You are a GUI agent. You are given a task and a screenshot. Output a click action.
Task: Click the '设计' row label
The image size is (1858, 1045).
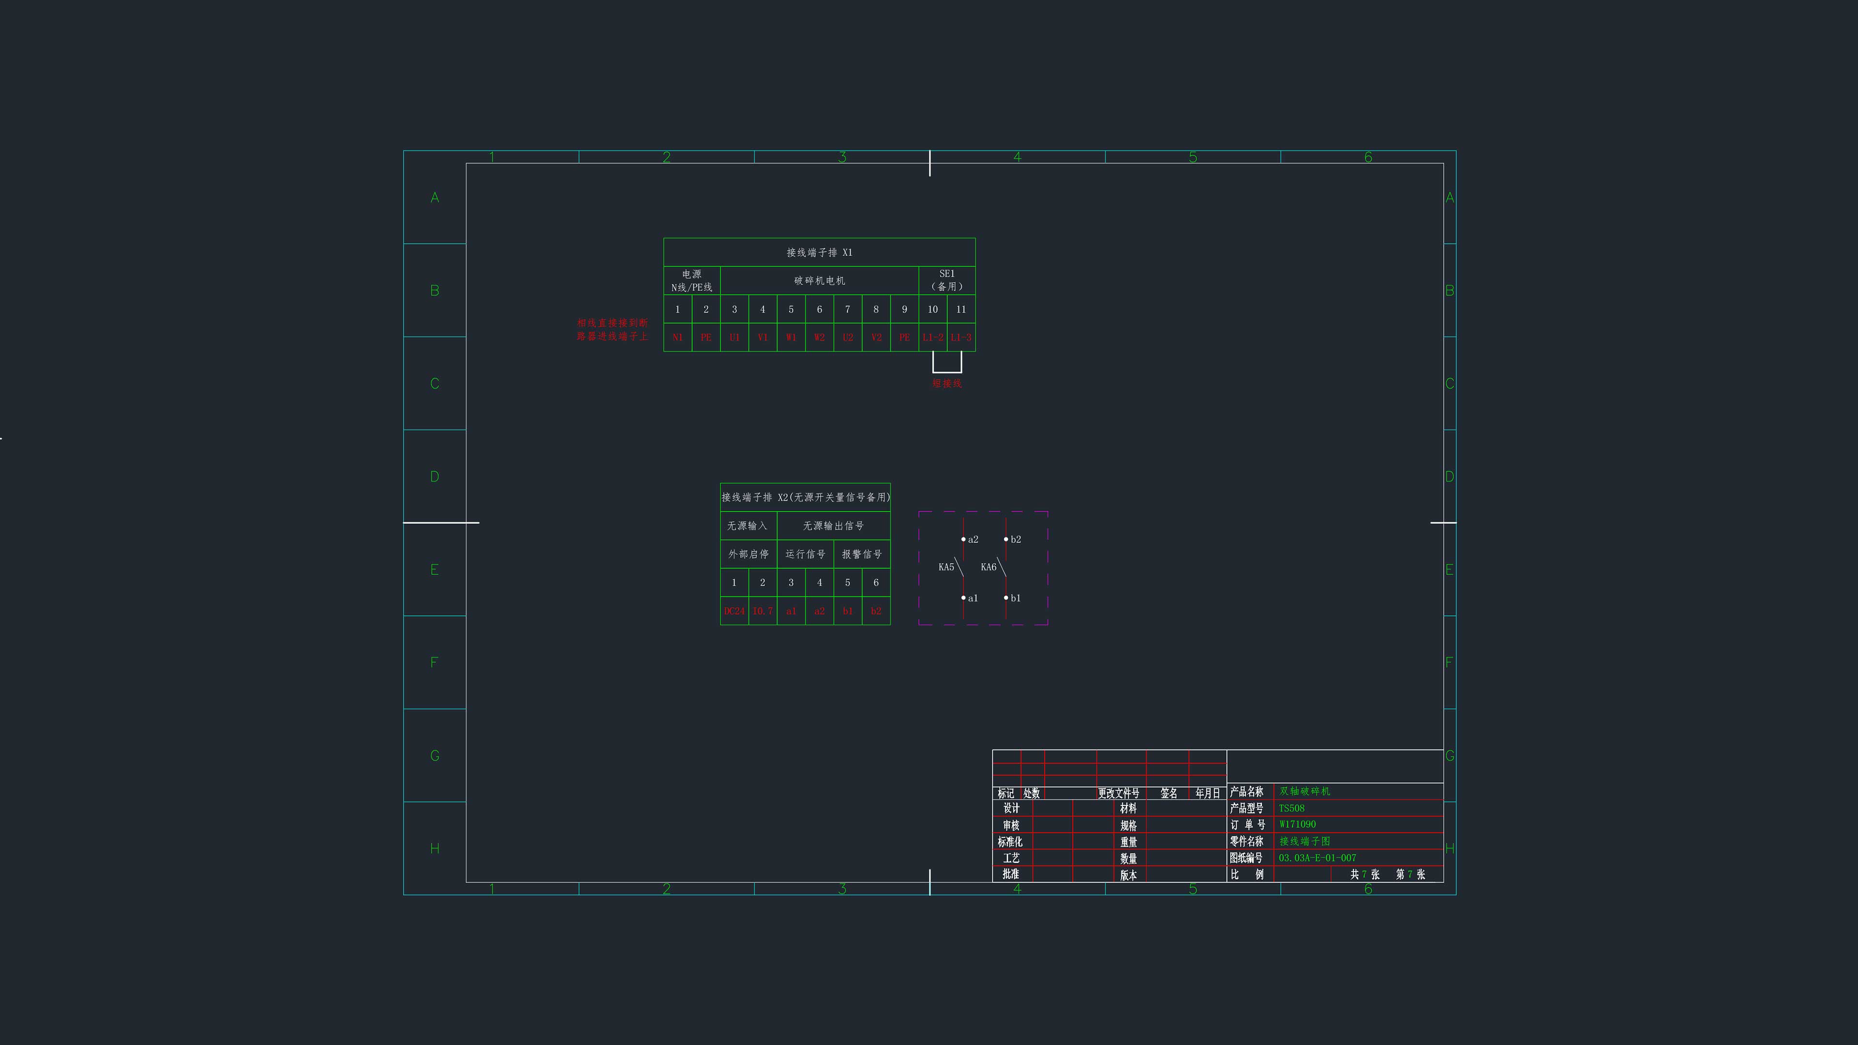[1011, 808]
